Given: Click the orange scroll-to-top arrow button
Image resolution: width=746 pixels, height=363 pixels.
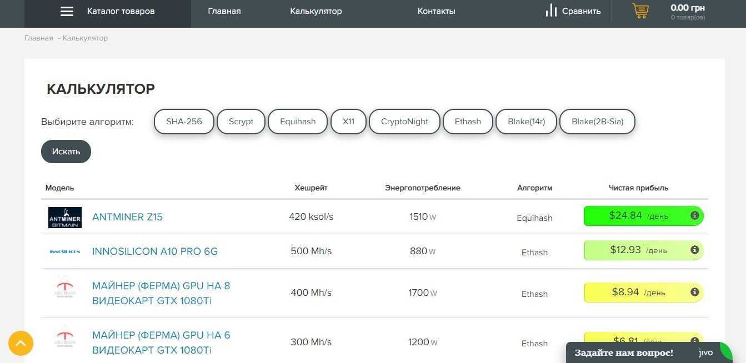Looking at the screenshot, I should point(21,343).
